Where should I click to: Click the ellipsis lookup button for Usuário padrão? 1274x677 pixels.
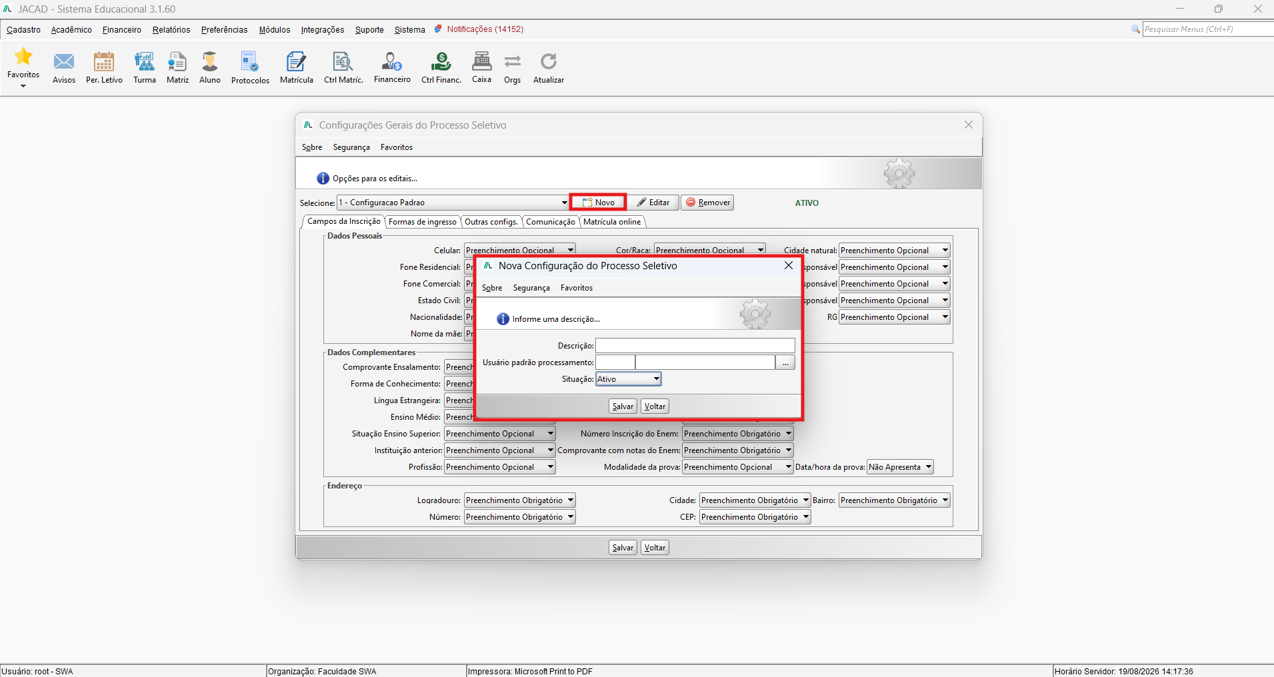785,362
